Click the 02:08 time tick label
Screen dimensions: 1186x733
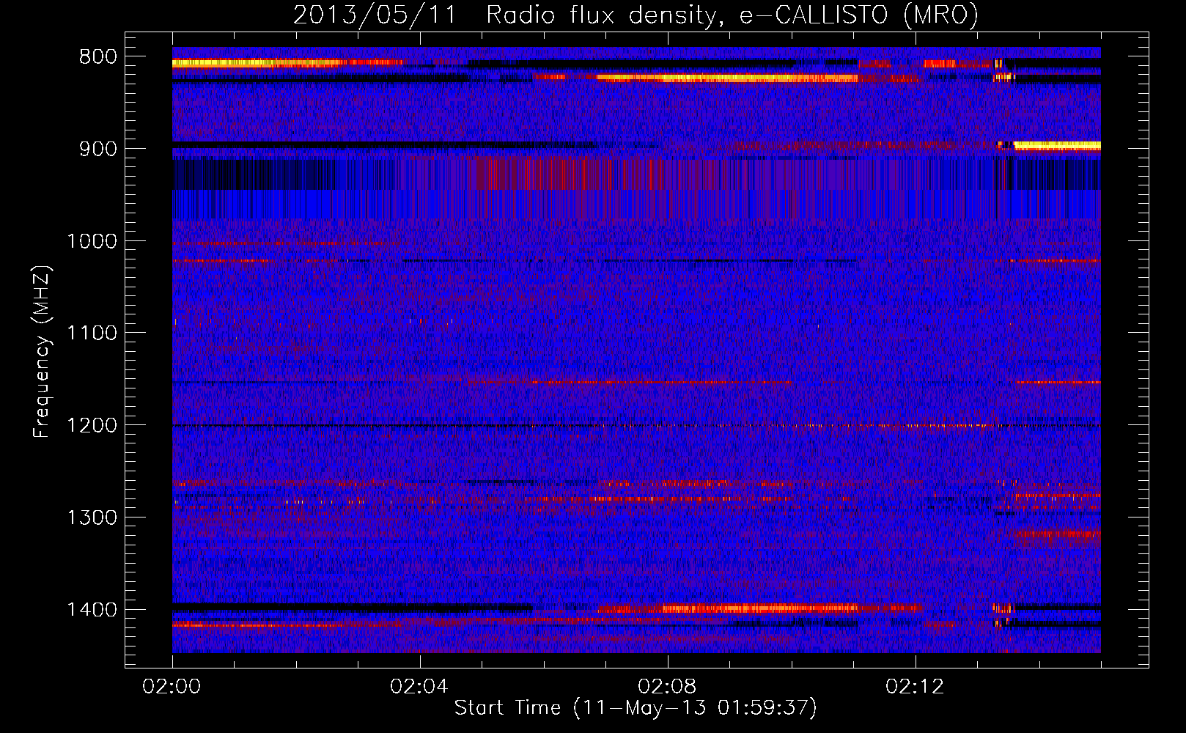click(668, 687)
